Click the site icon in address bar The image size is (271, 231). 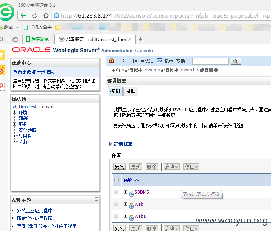point(56,15)
